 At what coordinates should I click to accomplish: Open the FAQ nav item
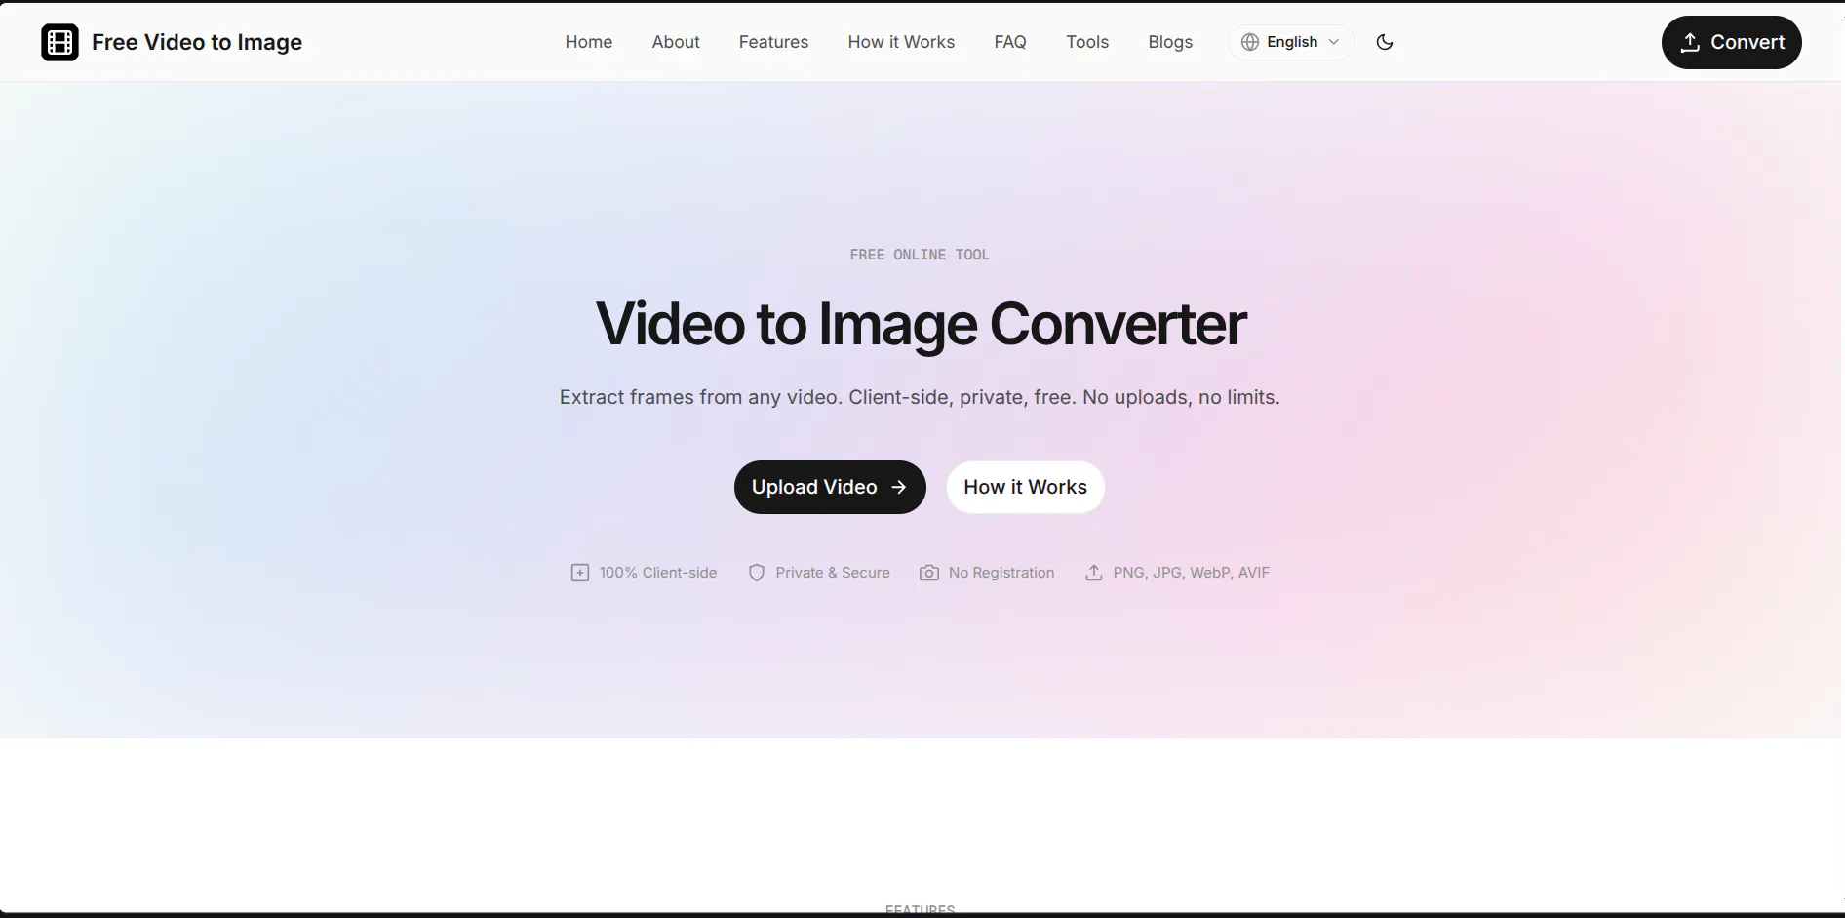point(1010,42)
